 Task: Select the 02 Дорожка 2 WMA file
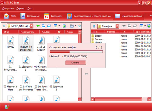56,83
